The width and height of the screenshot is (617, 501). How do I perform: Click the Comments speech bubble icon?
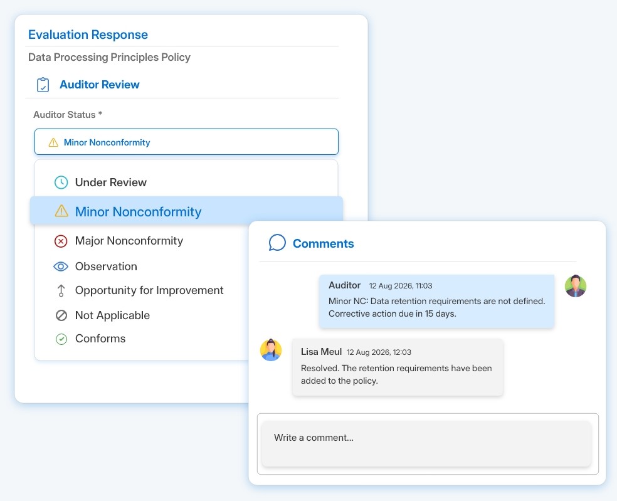click(x=277, y=243)
